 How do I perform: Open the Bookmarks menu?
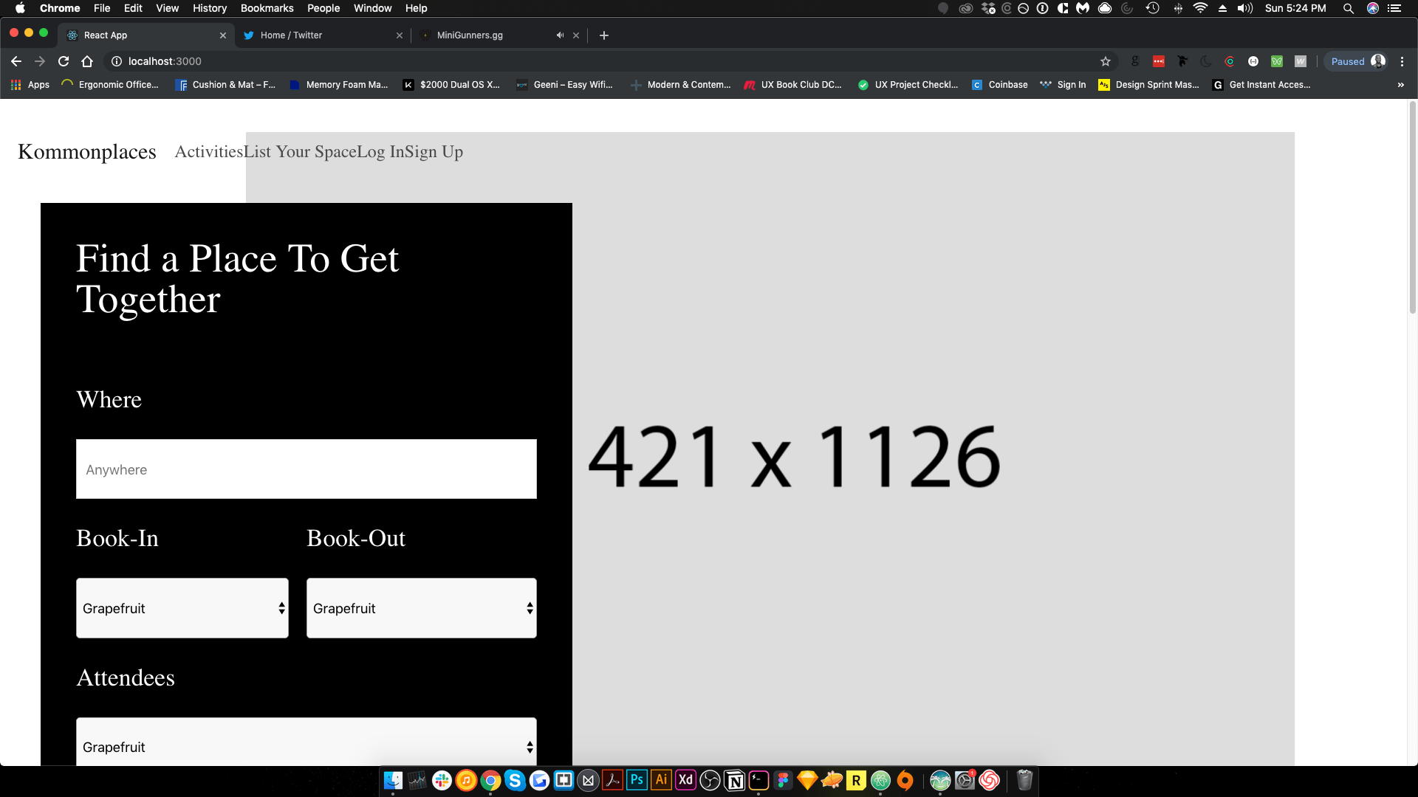coord(267,8)
